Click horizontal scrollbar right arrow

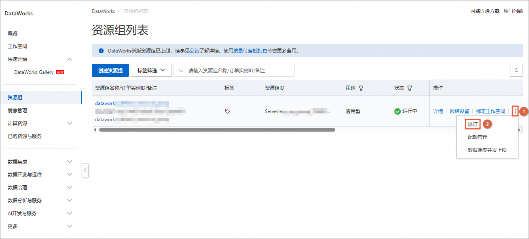(x=520, y=130)
